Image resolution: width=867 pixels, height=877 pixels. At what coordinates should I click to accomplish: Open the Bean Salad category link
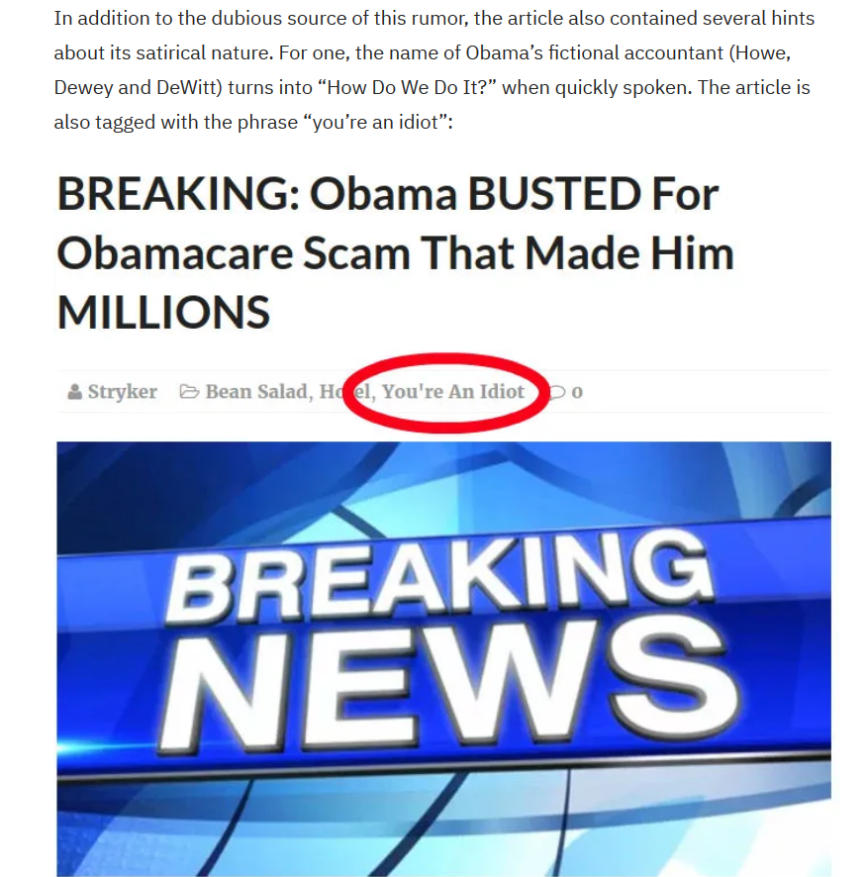coord(256,392)
